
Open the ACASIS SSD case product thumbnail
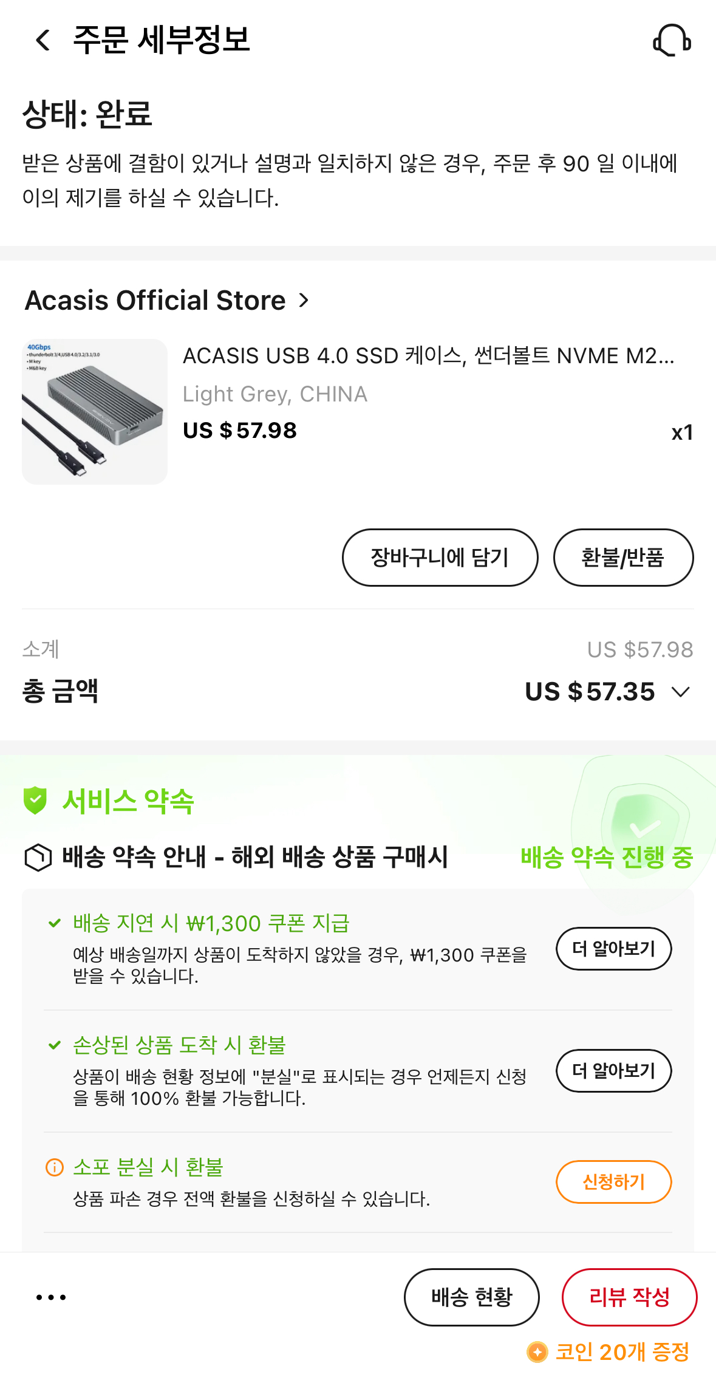pos(95,412)
